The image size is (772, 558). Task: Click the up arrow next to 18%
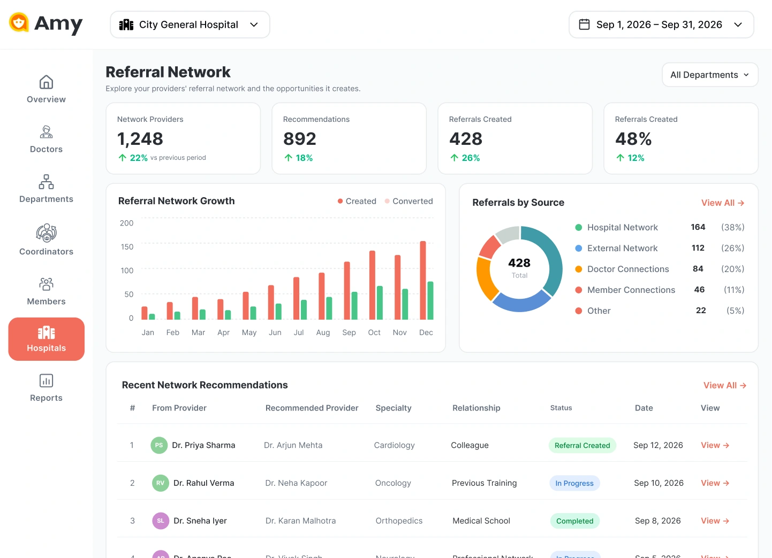[289, 158]
